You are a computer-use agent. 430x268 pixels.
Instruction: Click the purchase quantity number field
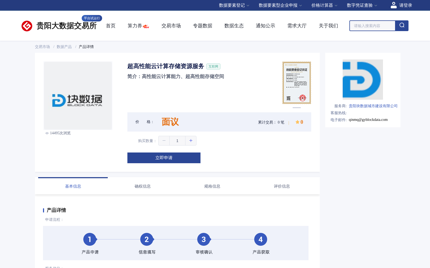coord(177,141)
